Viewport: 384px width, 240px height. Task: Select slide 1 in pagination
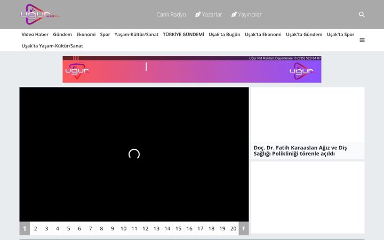click(x=25, y=228)
